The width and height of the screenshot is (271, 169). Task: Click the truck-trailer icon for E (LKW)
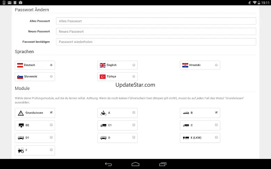[186, 138]
